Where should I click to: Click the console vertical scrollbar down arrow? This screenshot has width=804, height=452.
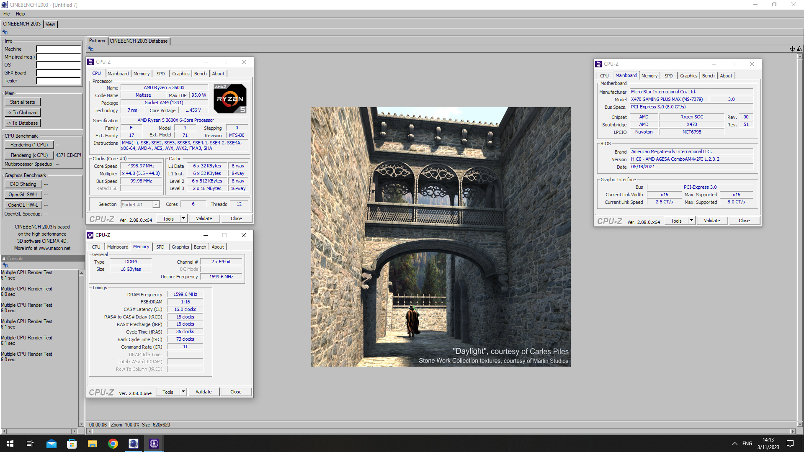[x=81, y=424]
